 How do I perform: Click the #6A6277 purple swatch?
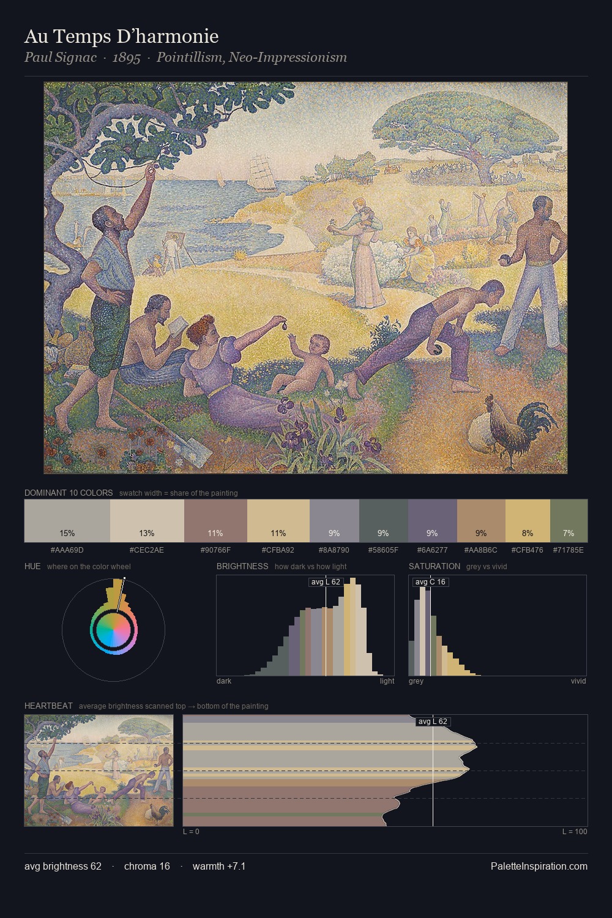433,521
